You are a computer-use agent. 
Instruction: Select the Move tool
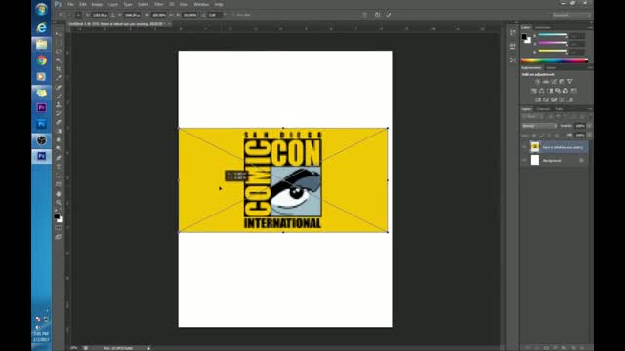pos(59,34)
